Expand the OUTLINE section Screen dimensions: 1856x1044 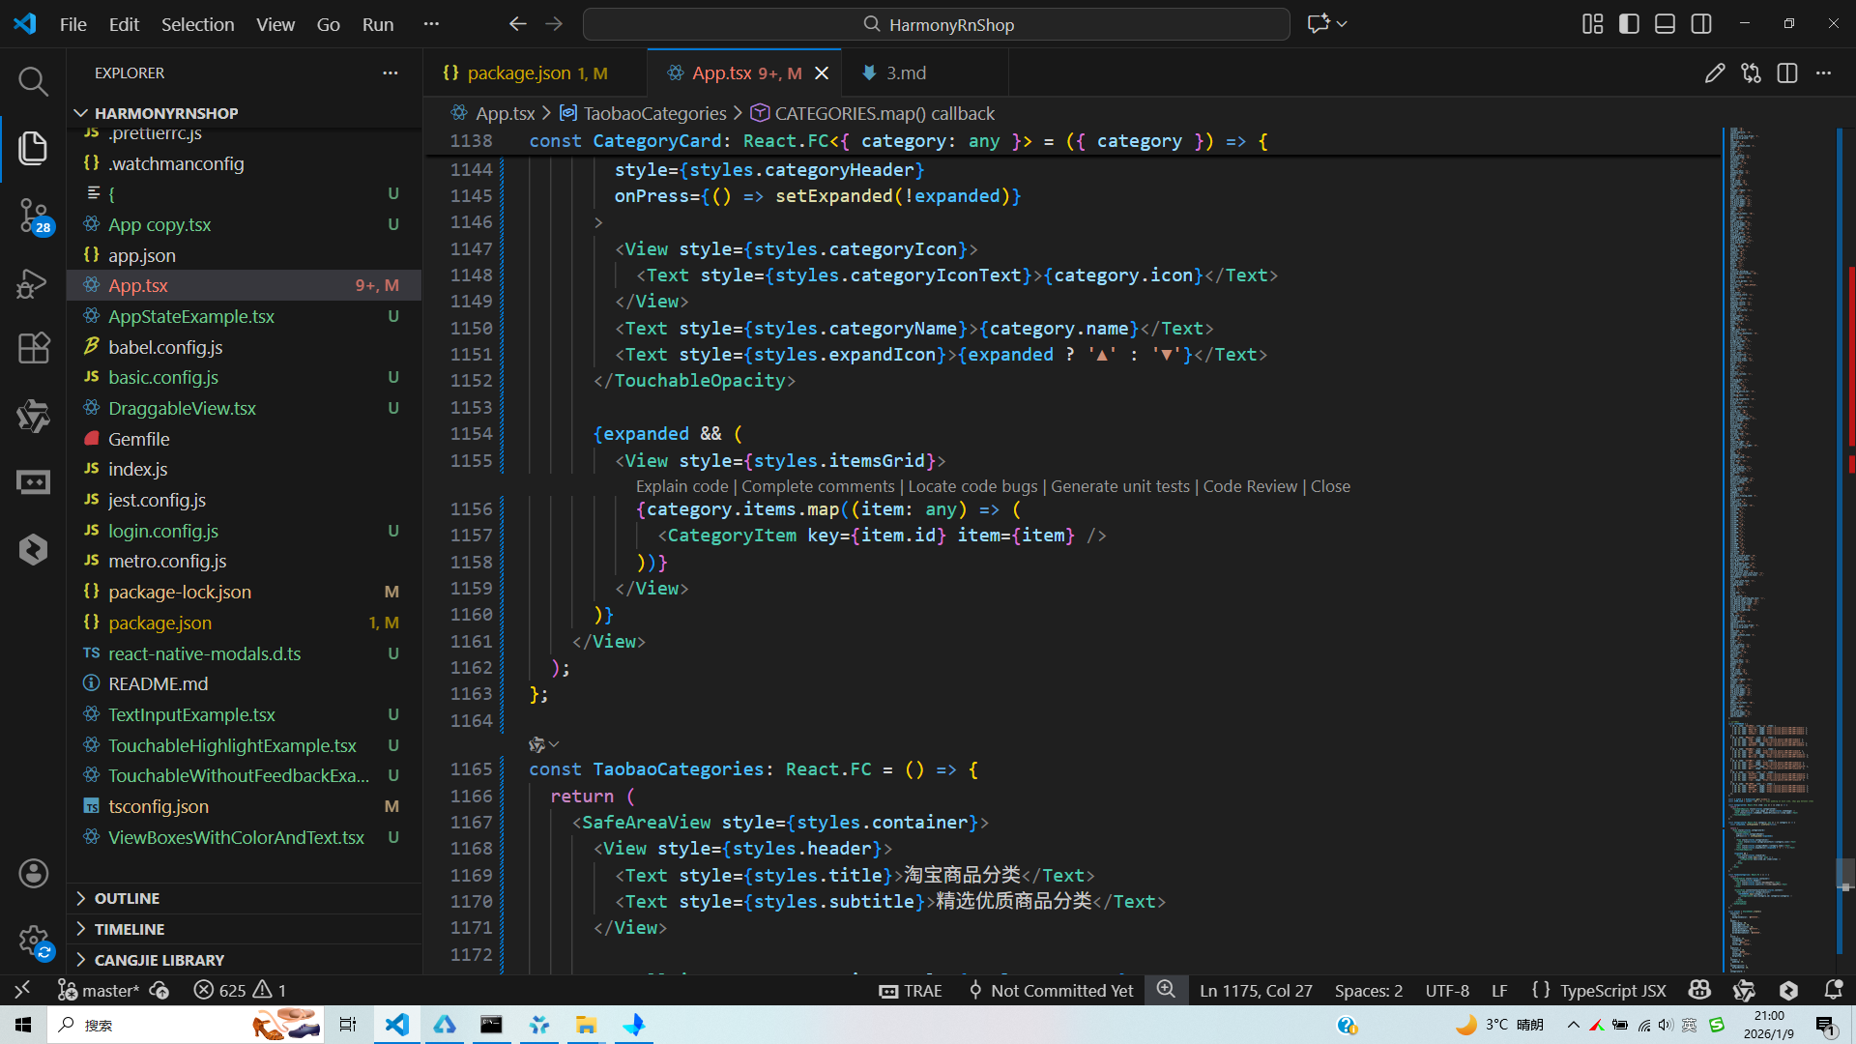[x=127, y=898]
